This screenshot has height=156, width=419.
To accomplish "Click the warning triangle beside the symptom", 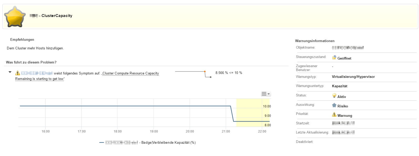I will 18,73.
